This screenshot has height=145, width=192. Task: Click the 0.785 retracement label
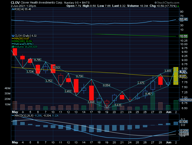pos(38,60)
